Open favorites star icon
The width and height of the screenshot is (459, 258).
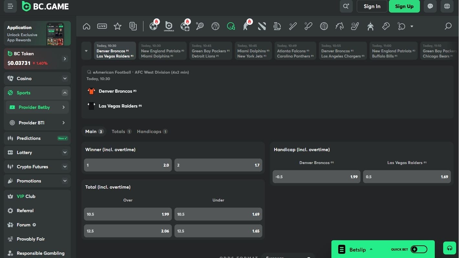118,26
